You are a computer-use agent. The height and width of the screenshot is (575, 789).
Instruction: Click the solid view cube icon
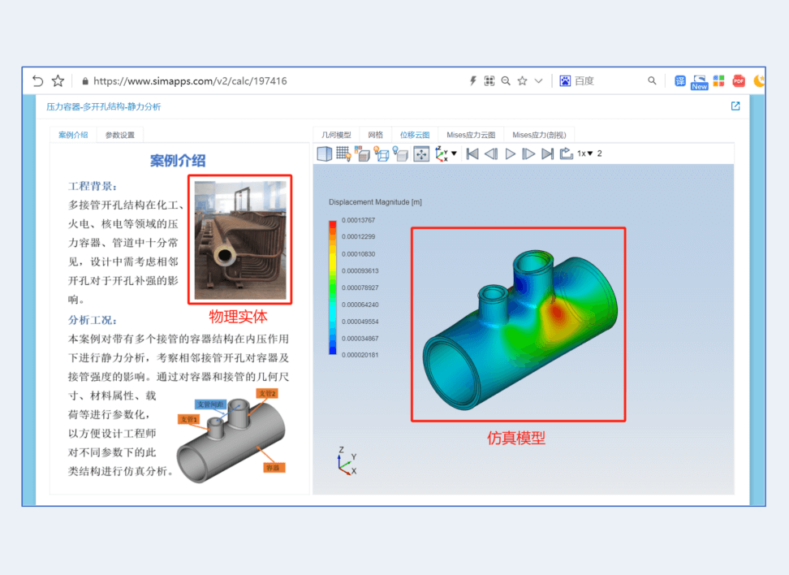[324, 153]
